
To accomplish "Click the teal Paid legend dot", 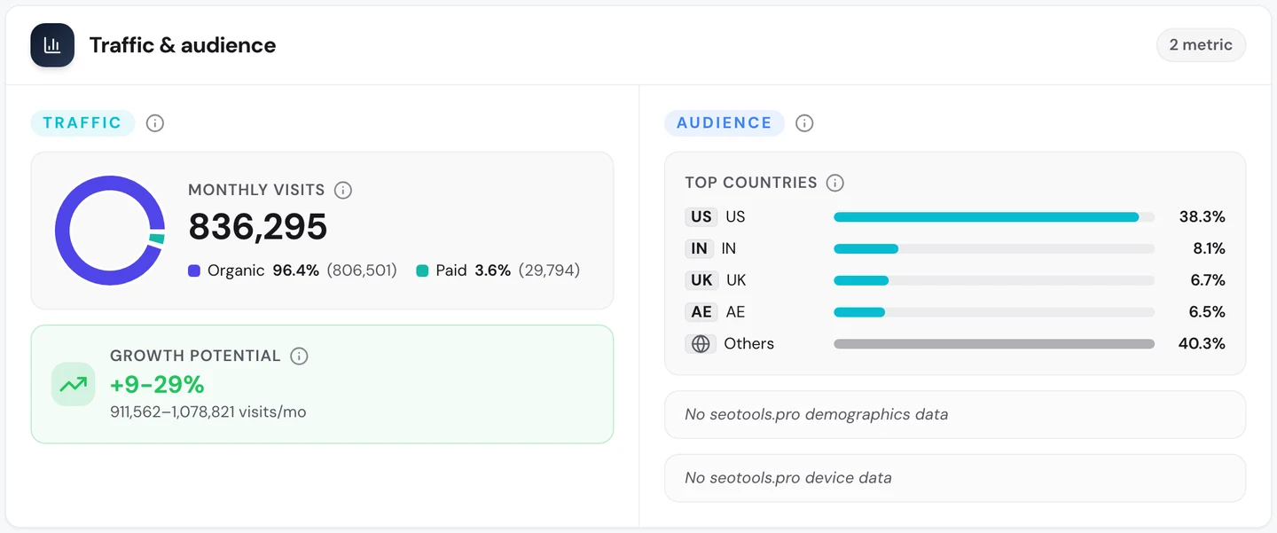I will (423, 270).
